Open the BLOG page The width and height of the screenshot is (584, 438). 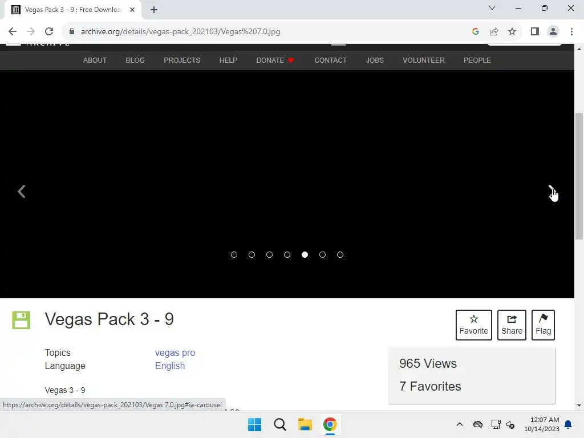pyautogui.click(x=135, y=60)
